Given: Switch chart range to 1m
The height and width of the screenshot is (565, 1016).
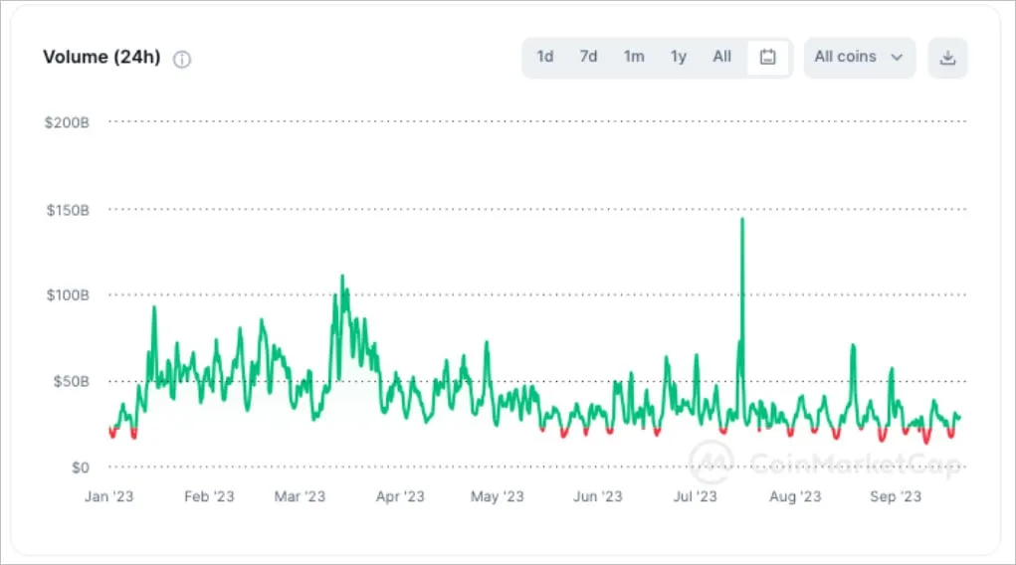Looking at the screenshot, I should point(634,57).
